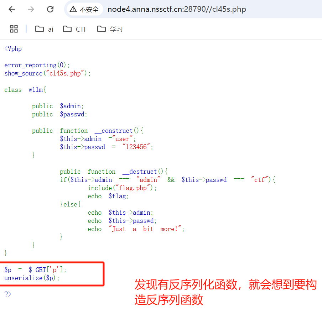
Task: Click the echo "Just a bit more!" line
Action: [136, 229]
